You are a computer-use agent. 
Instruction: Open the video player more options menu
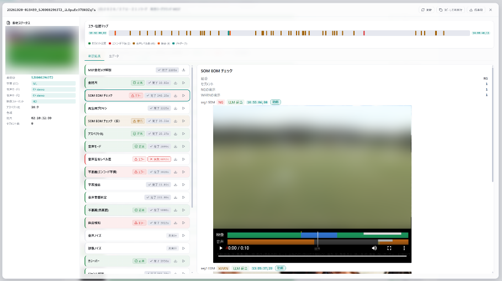tap(404, 248)
